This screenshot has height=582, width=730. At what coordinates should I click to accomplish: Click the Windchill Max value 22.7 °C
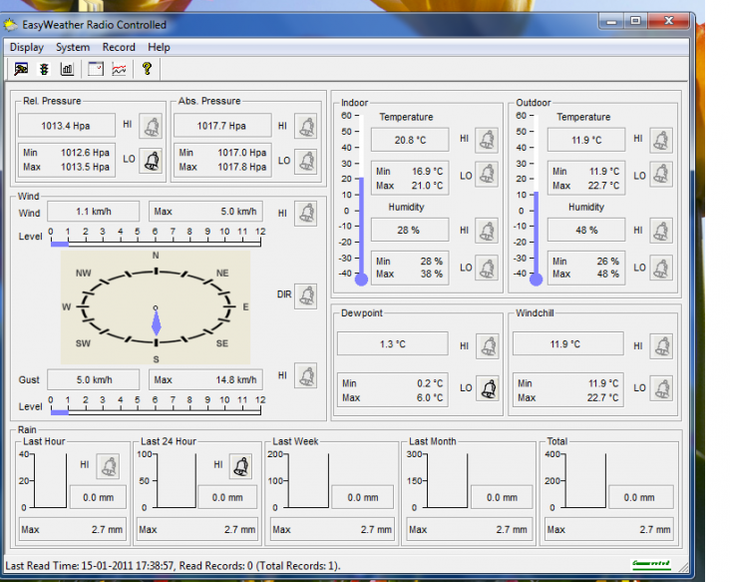click(602, 398)
